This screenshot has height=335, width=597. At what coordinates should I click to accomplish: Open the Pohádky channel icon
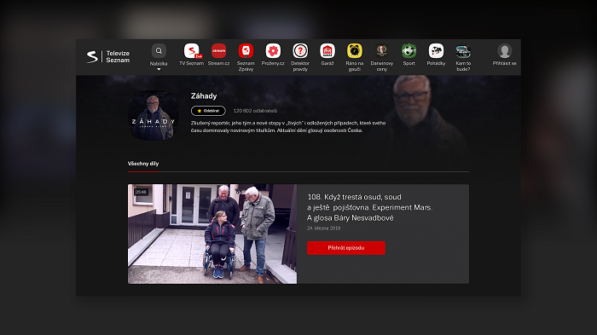pyautogui.click(x=436, y=50)
